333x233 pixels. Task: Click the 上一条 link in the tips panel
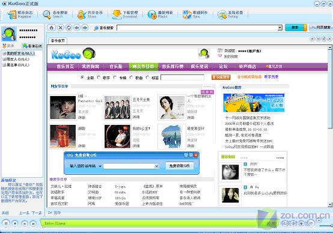point(24,213)
